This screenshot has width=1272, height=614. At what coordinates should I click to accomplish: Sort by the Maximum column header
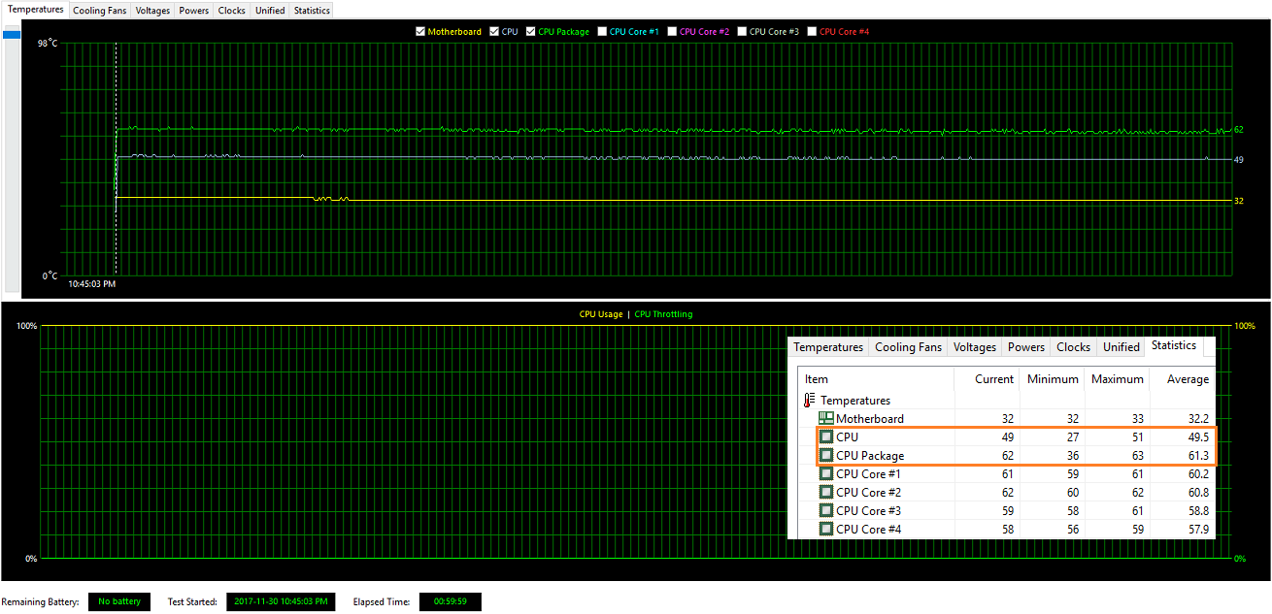point(1117,379)
